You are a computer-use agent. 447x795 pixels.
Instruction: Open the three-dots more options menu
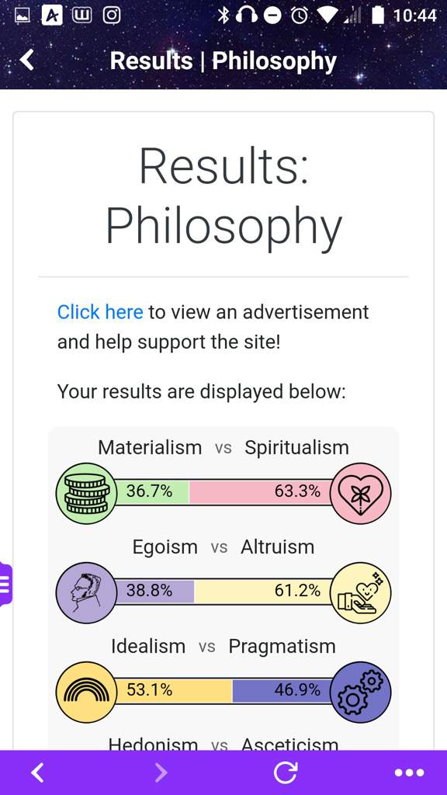[x=409, y=772]
